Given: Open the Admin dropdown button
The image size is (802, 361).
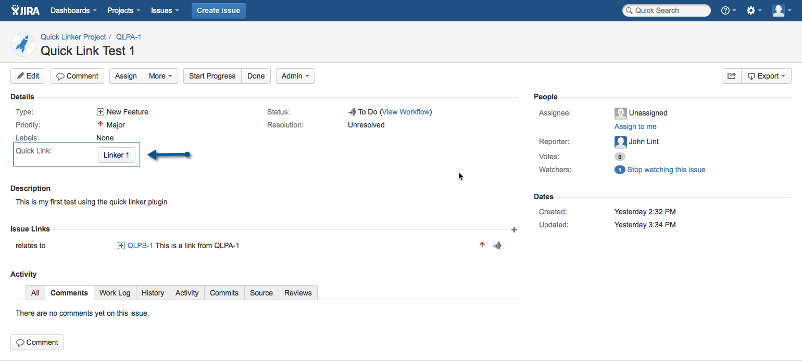Looking at the screenshot, I should coord(295,76).
